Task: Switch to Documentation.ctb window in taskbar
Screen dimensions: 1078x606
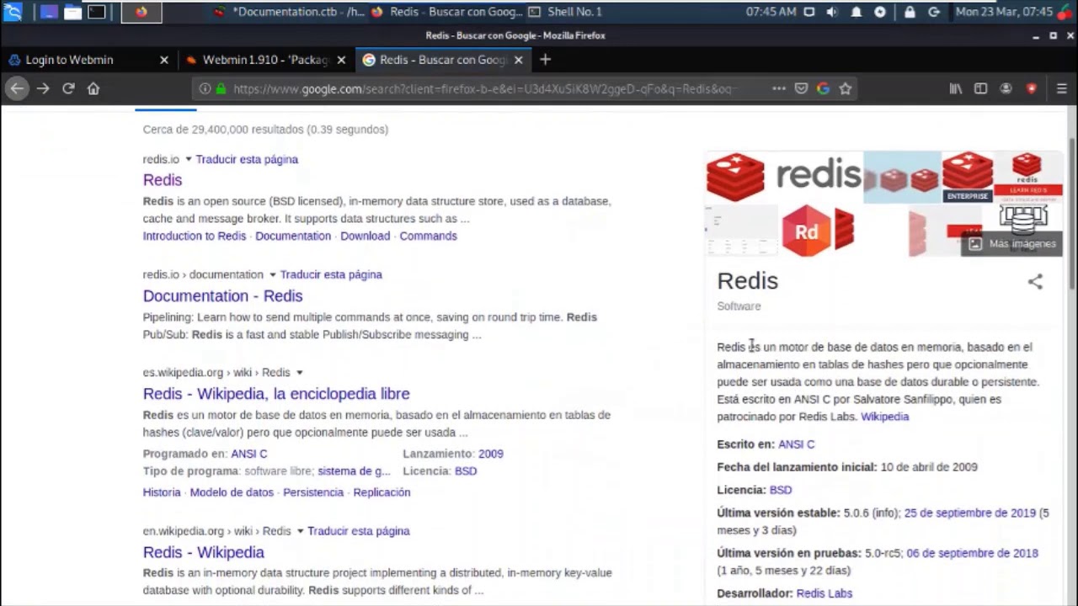Action: point(289,12)
